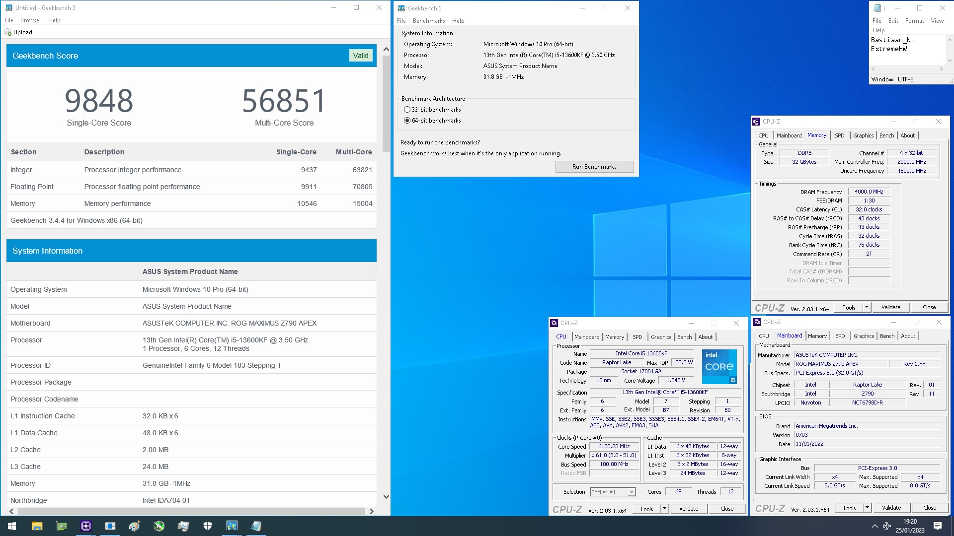The width and height of the screenshot is (954, 536).
Task: Click the Motherboard row in System Information
Action: (x=191, y=323)
